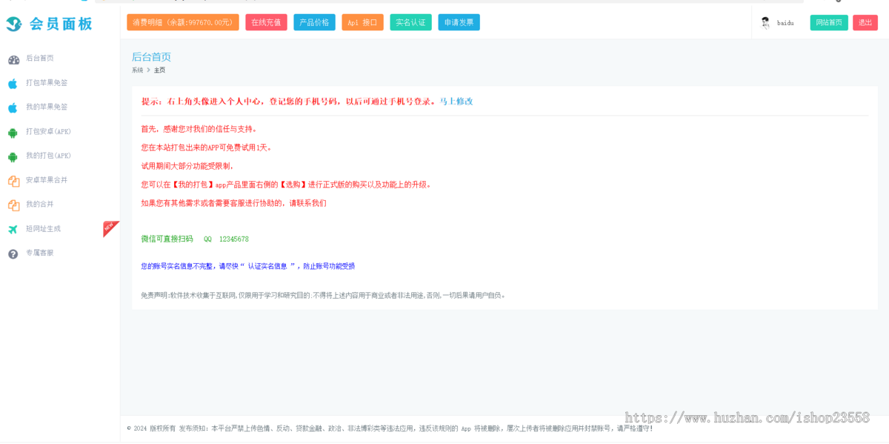Log out with the red 退出 button
The image size is (889, 444).
(865, 22)
